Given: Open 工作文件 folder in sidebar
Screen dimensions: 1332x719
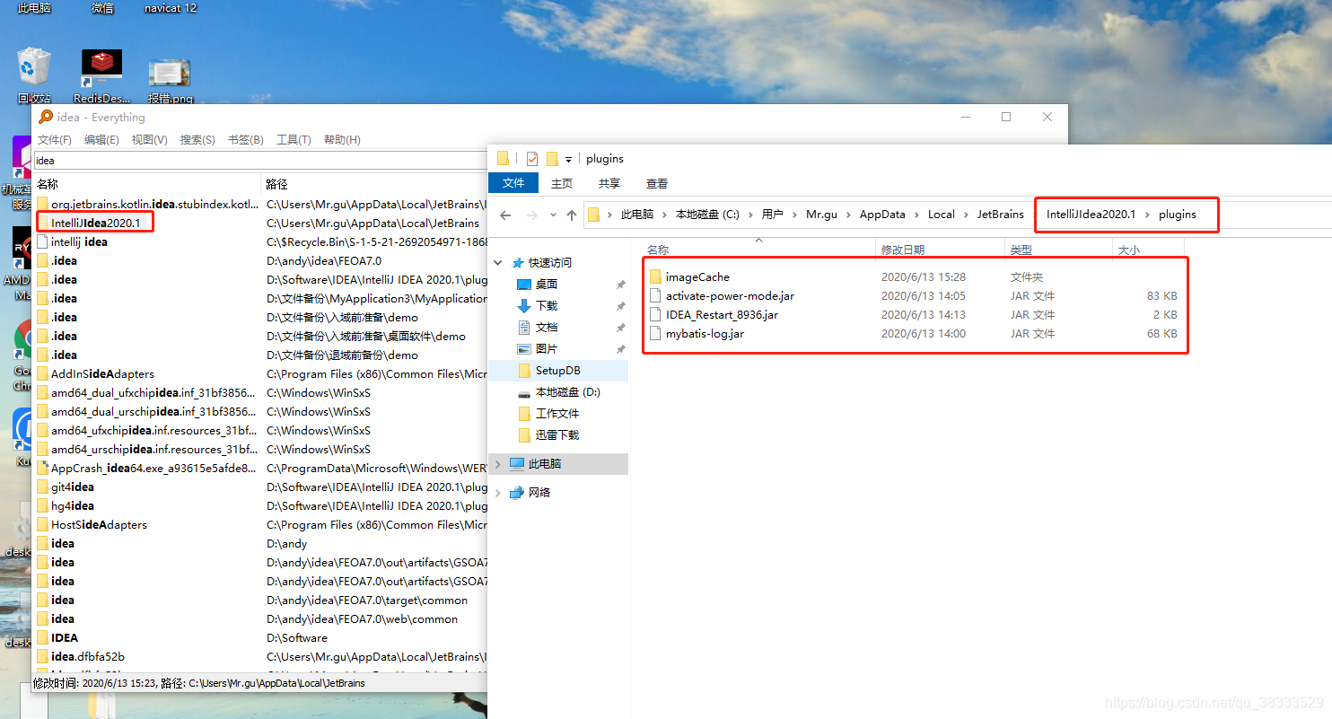Looking at the screenshot, I should pos(556,413).
